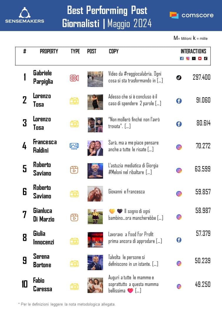Open the 'Giovanni e Francesca' post copy
The image size is (222, 310).
(126, 192)
